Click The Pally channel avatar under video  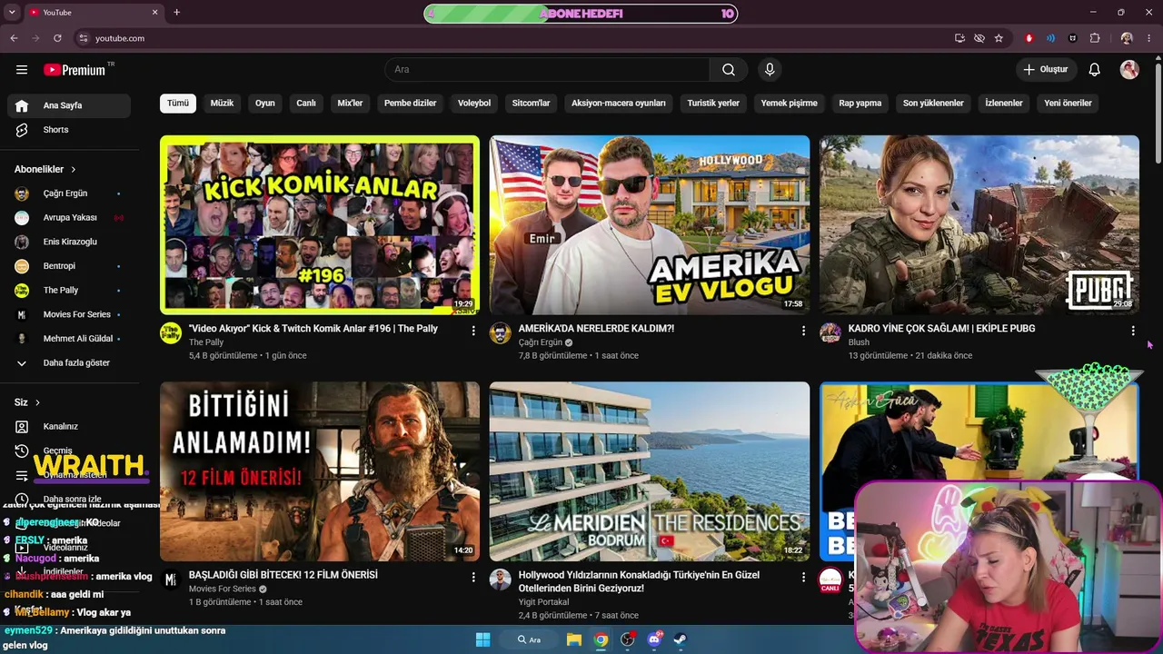coord(171,332)
